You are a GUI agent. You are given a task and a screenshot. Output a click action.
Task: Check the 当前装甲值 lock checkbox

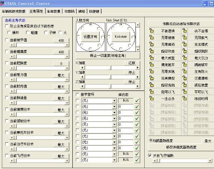tap(6, 40)
